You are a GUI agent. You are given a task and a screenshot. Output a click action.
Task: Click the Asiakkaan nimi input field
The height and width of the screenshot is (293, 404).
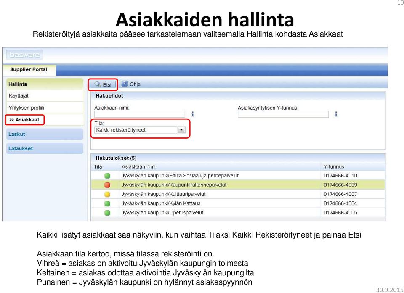(140, 114)
